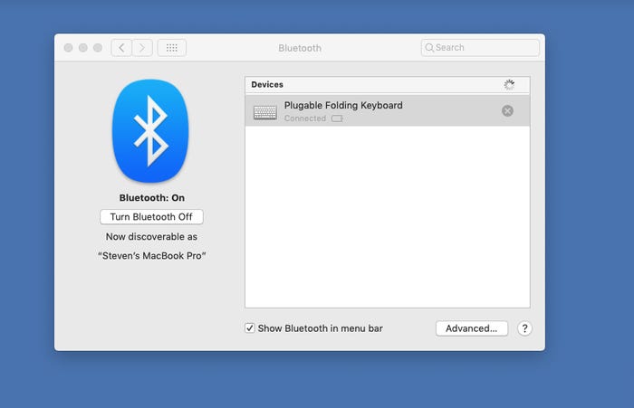This screenshot has width=634, height=408.
Task: Go back with the left chevron button
Action: click(121, 48)
